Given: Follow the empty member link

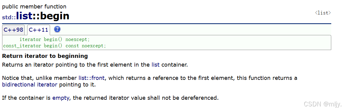Looking at the screenshot, I should click(61, 98).
